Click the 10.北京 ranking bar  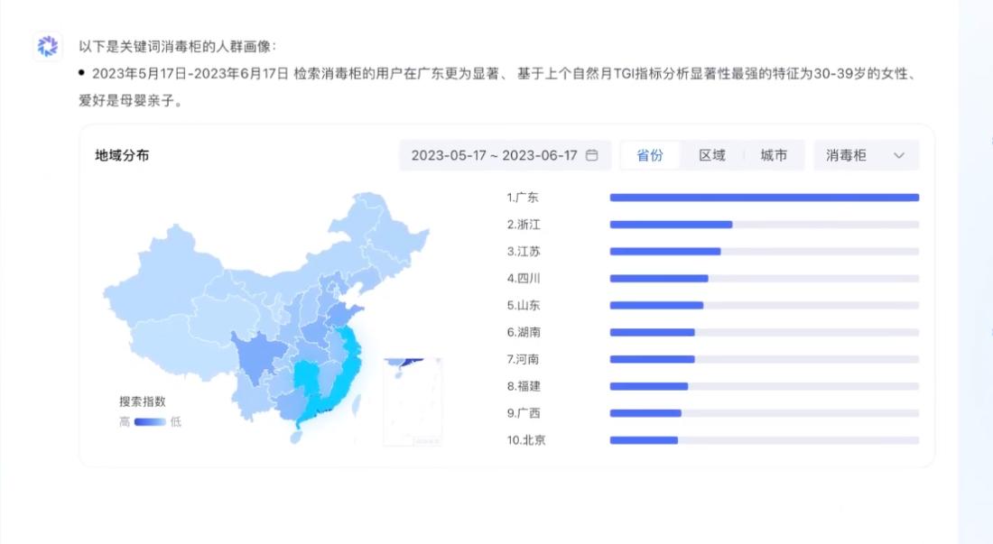click(x=765, y=440)
